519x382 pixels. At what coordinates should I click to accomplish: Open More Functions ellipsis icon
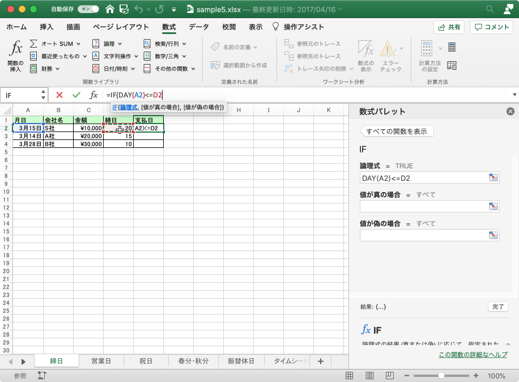coord(147,69)
